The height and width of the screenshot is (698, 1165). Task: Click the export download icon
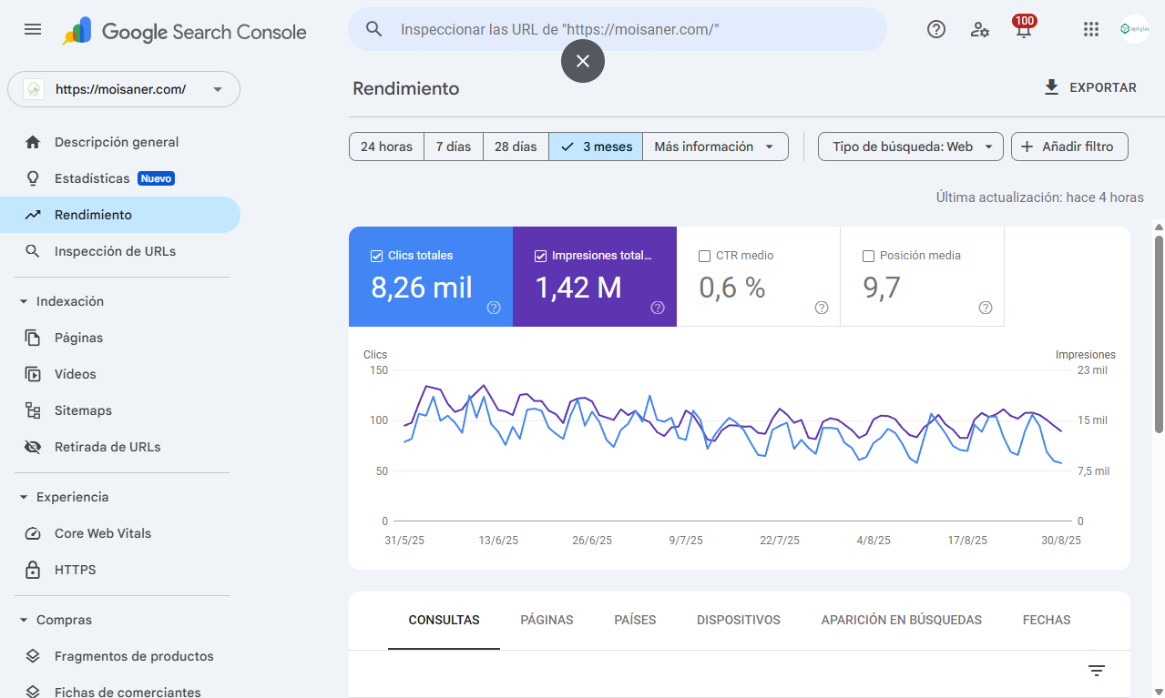[x=1052, y=87]
